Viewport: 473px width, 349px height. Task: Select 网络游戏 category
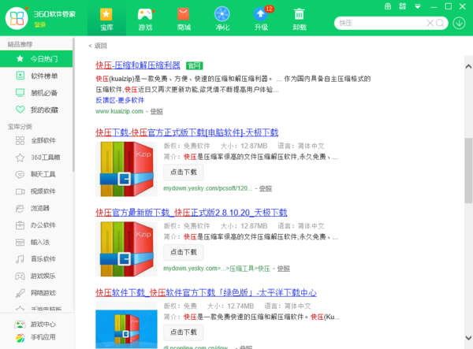click(x=36, y=292)
